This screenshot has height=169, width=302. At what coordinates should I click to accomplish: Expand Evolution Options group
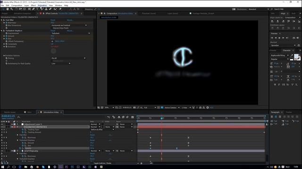[4, 55]
